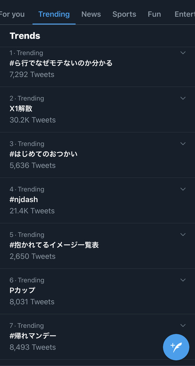
Task: Select the Trending tab
Action: (54, 14)
